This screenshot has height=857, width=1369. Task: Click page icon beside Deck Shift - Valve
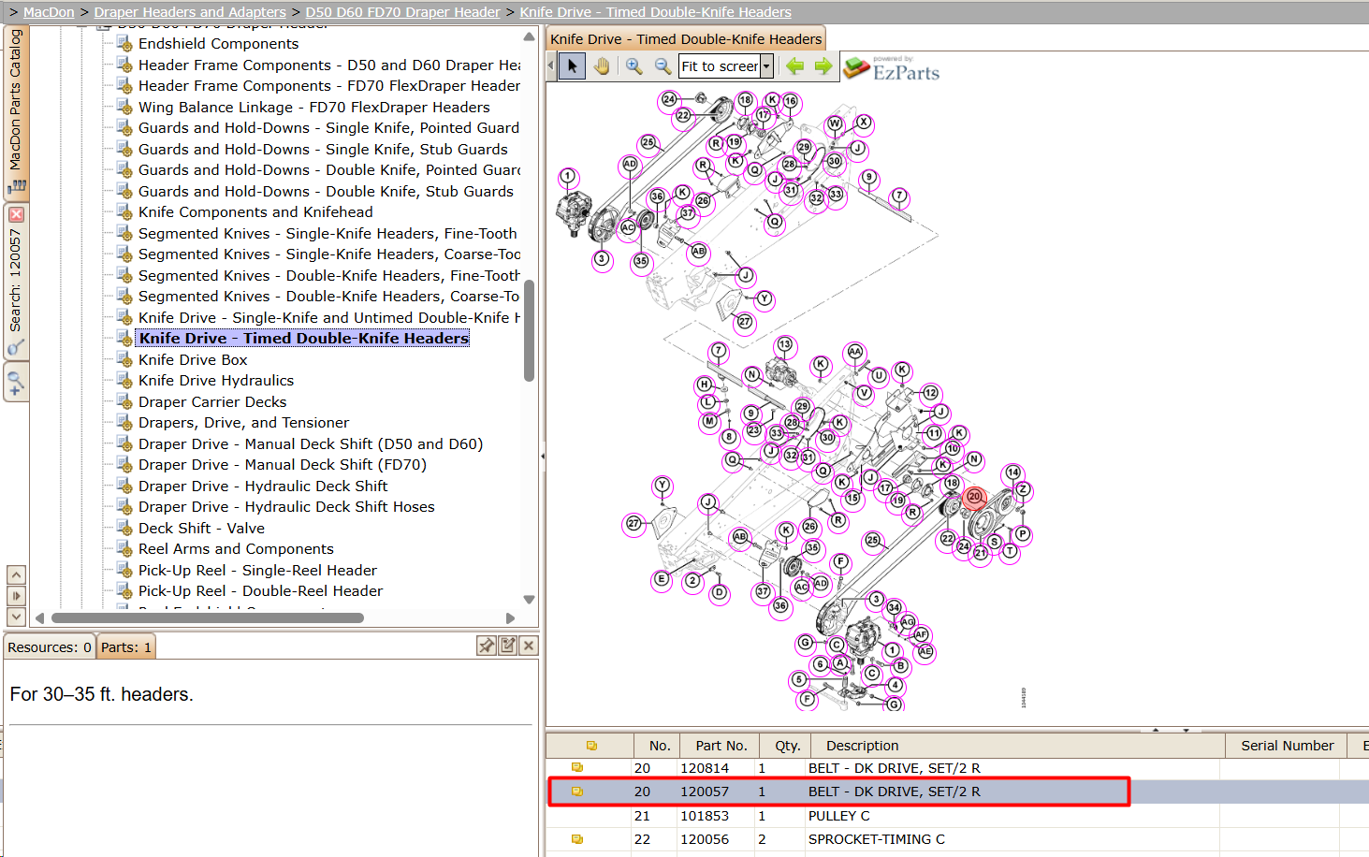124,528
